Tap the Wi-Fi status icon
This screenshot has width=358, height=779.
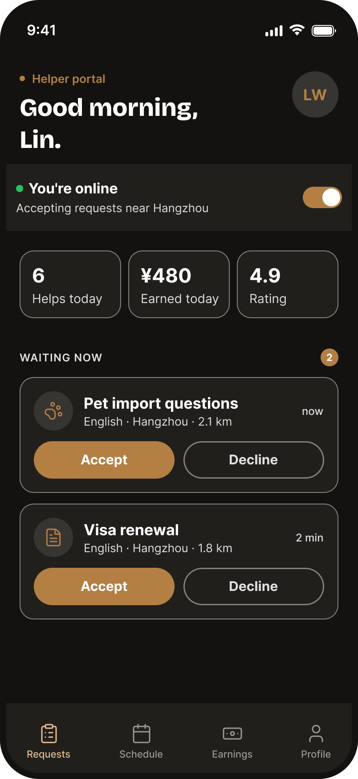(x=297, y=30)
